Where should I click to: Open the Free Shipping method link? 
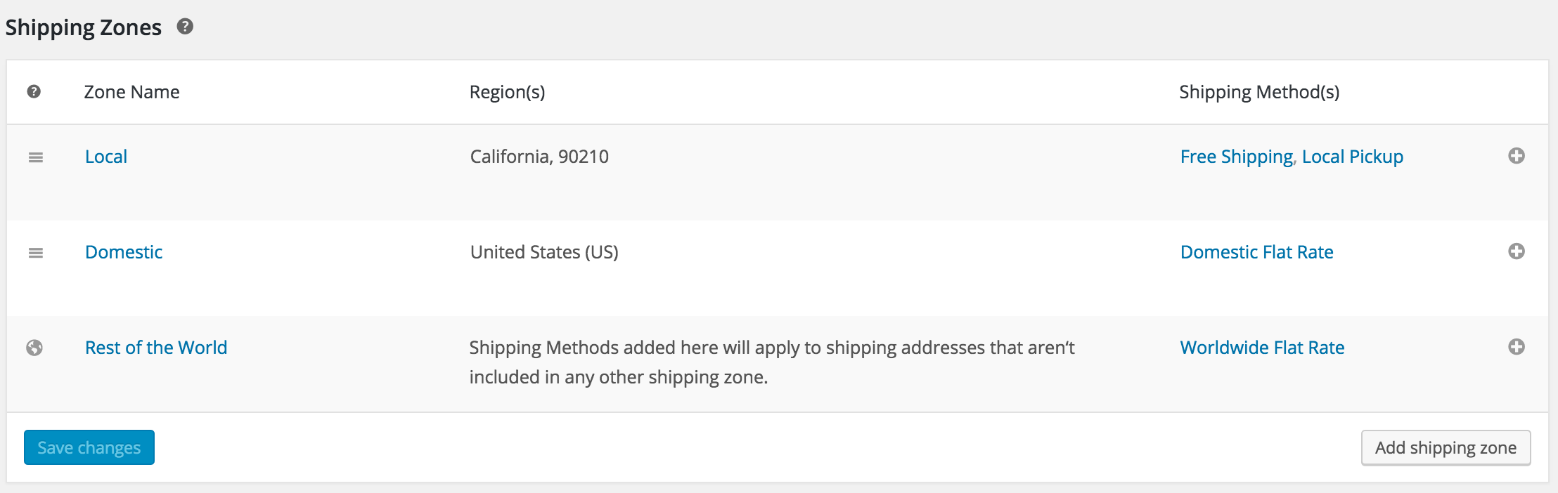(x=1237, y=157)
